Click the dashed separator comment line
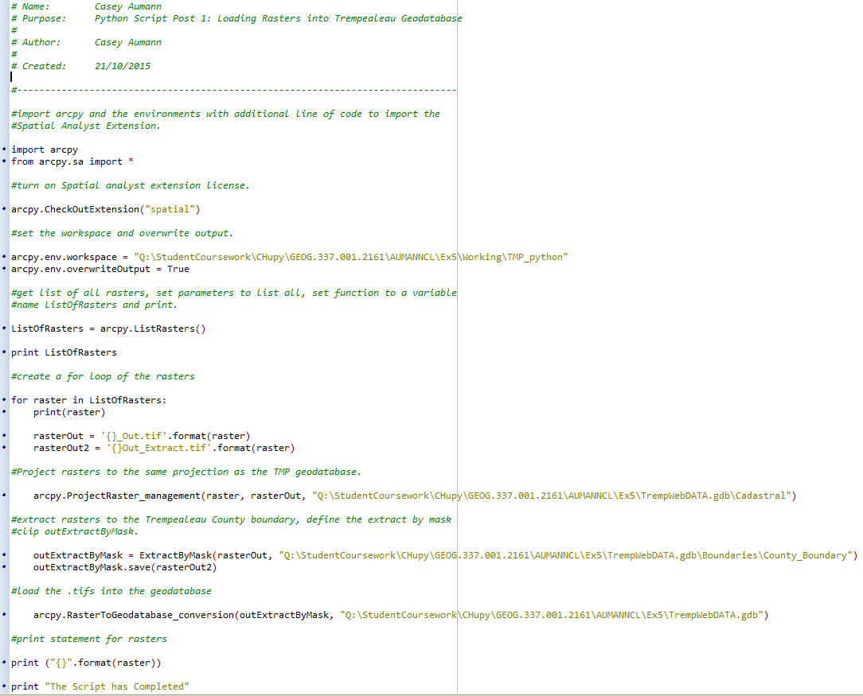This screenshot has height=696, width=863. [x=234, y=90]
